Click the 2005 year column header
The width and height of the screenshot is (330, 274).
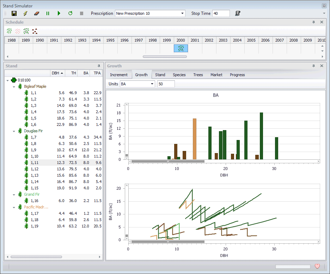[x=251, y=40]
